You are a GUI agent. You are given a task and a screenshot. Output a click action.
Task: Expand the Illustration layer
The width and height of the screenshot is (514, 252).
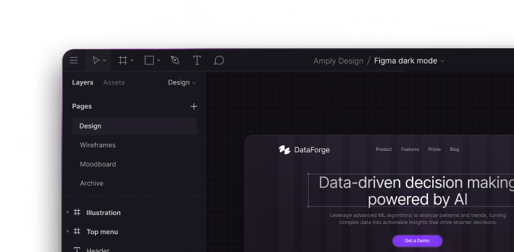pos(68,212)
